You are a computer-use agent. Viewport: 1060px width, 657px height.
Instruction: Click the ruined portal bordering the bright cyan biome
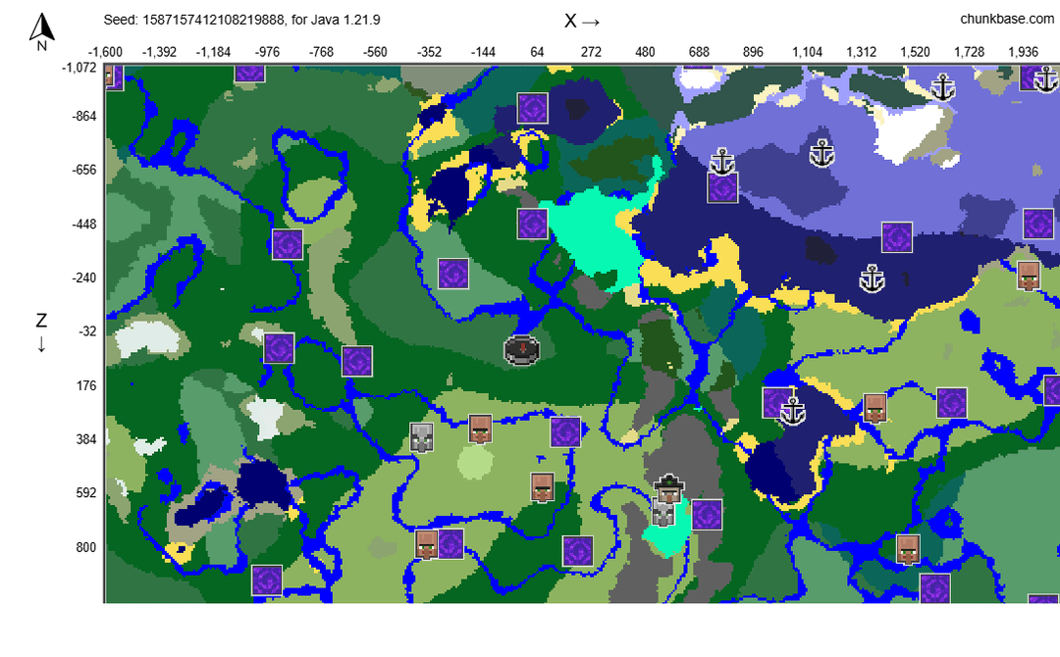click(532, 224)
